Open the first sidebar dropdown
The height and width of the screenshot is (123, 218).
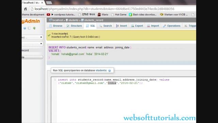coord(32,37)
